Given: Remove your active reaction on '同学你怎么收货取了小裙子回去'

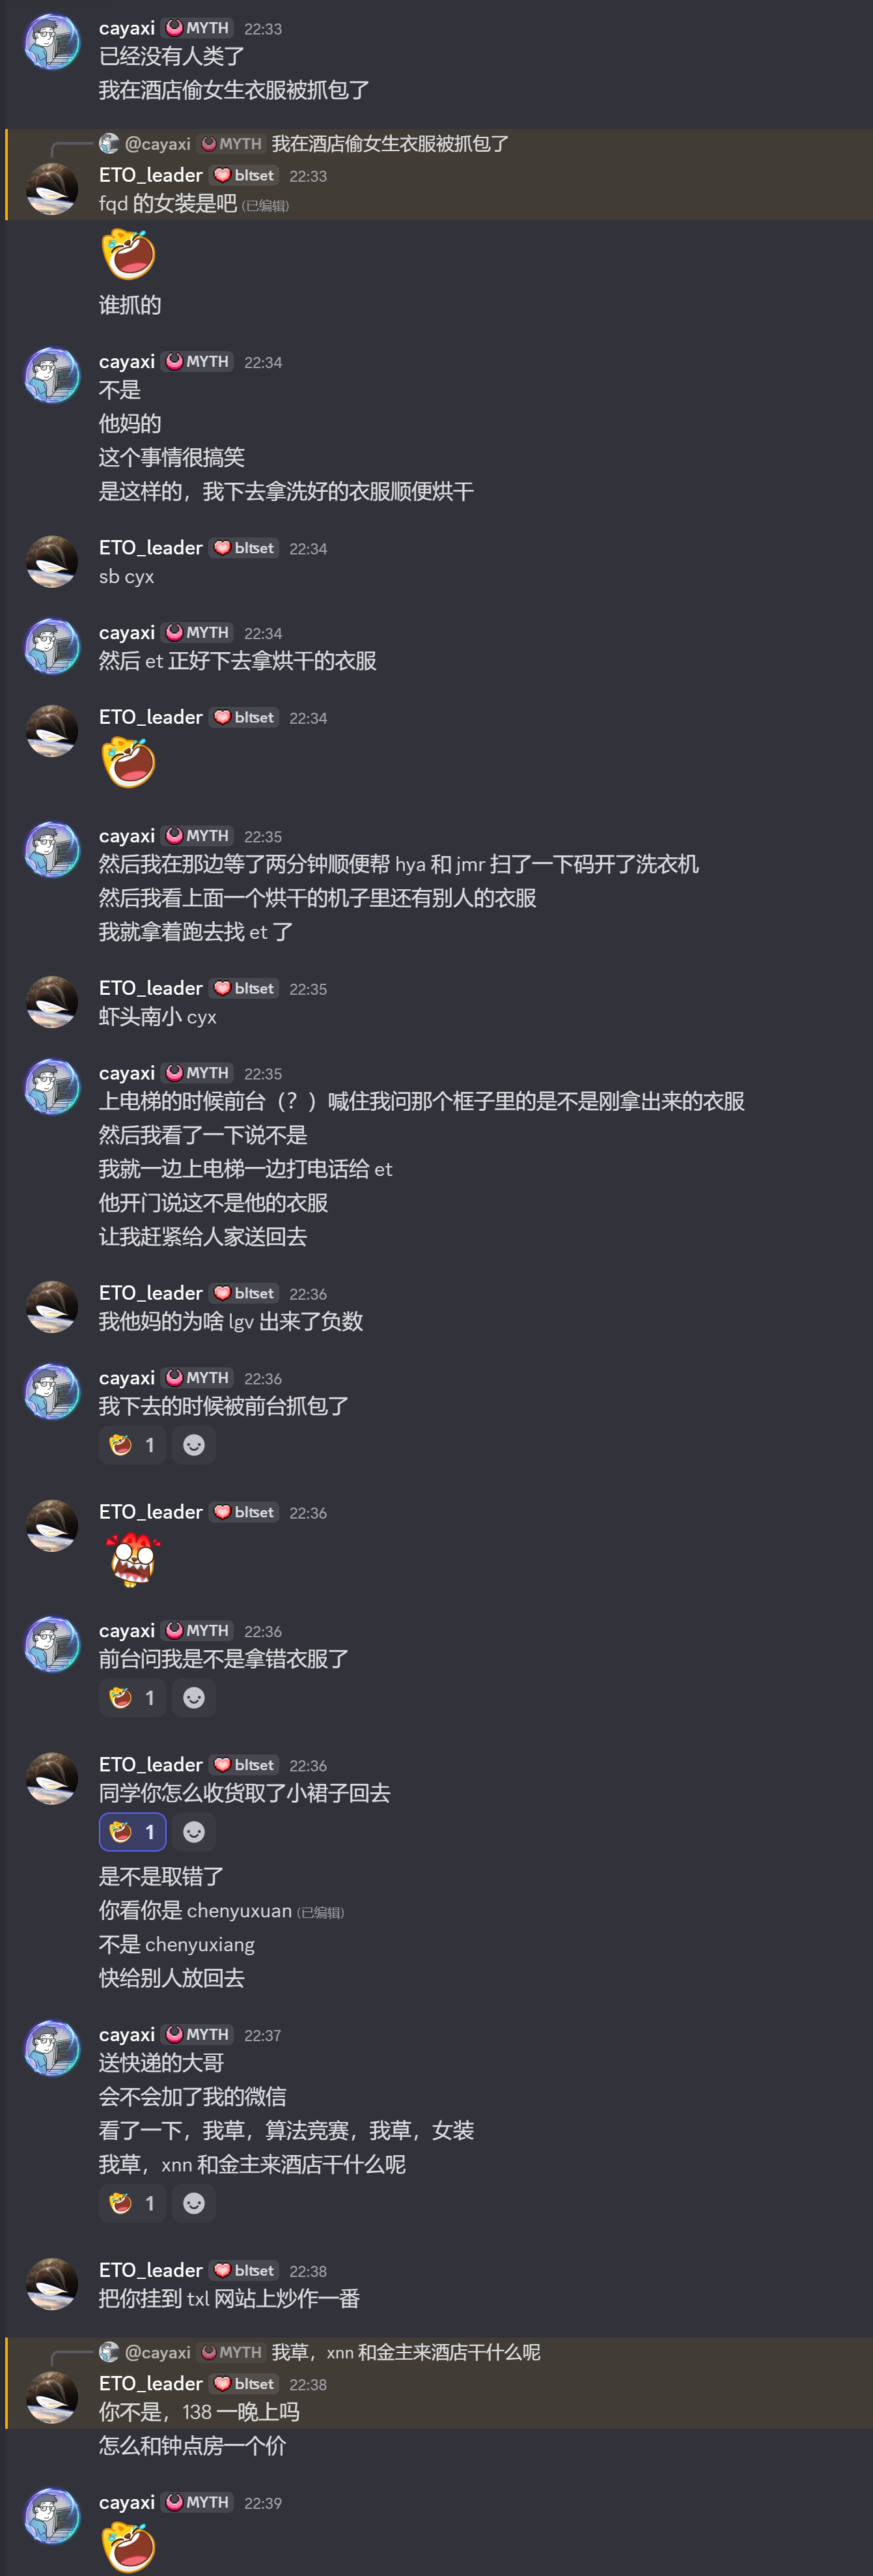Looking at the screenshot, I should [133, 1832].
